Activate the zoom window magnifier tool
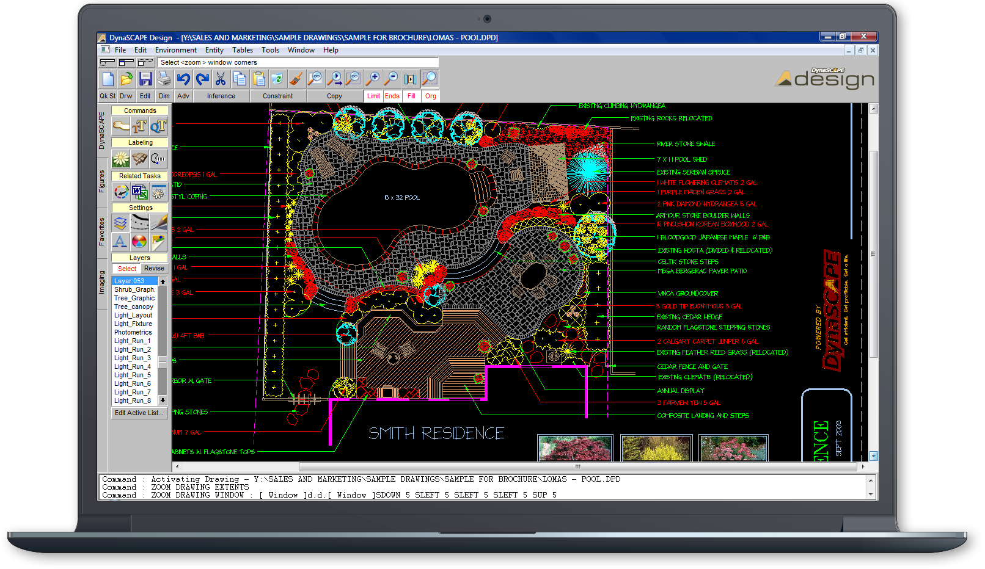Image resolution: width=985 pixels, height=569 pixels. 430,79
